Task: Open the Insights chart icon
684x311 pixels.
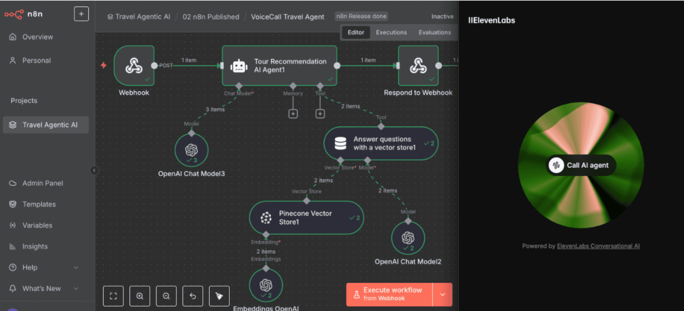Action: tap(13, 246)
